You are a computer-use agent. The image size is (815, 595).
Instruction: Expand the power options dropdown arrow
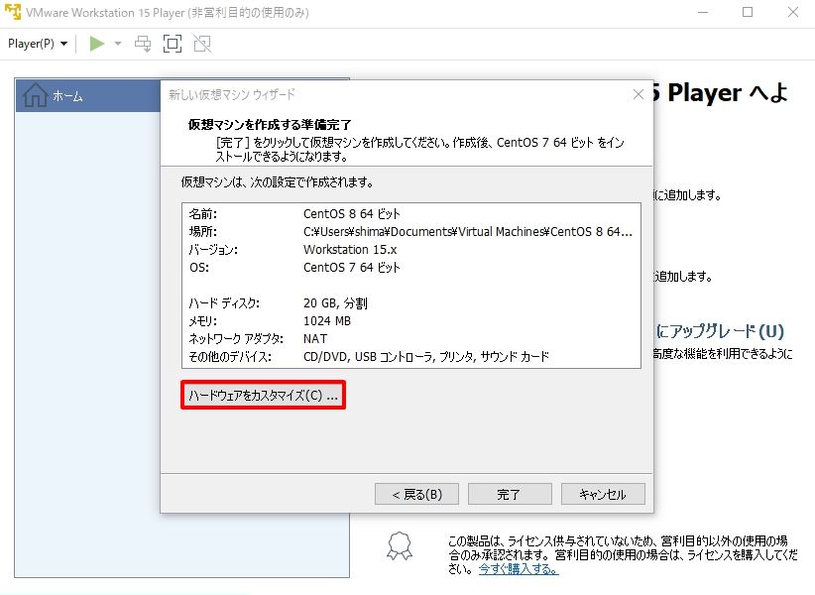pyautogui.click(x=118, y=44)
